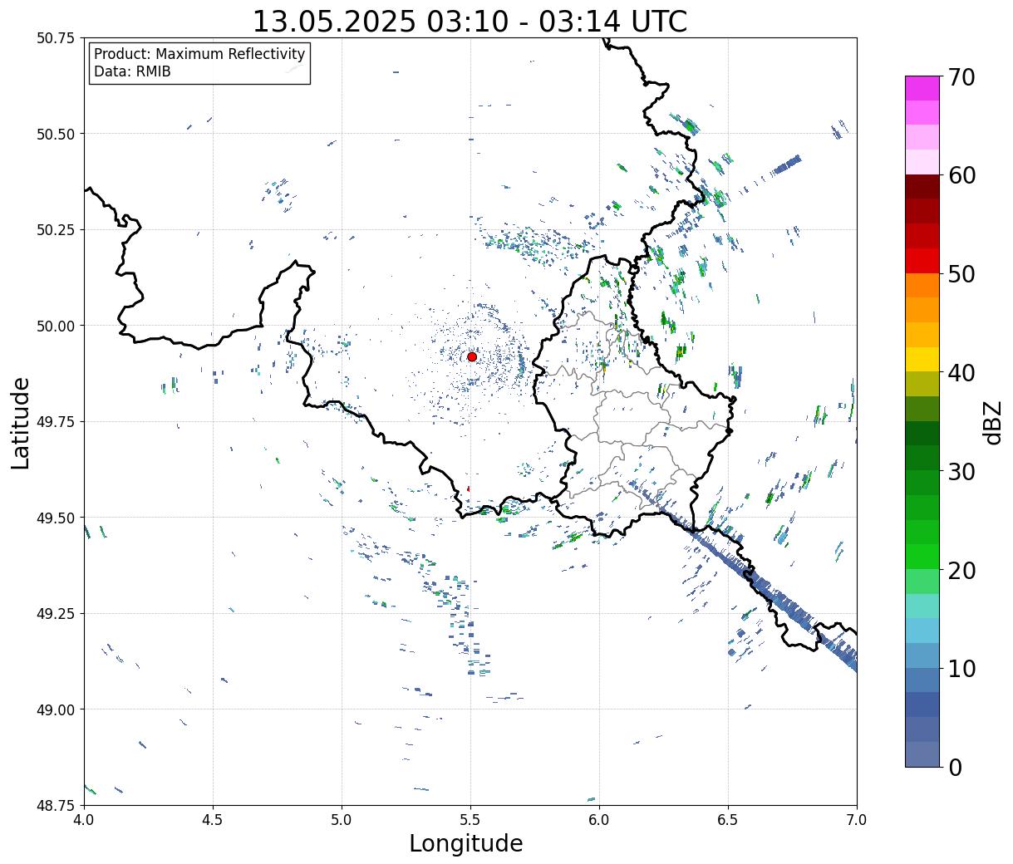Click the latitude tick label 49.25
The height and width of the screenshot is (864, 1013).
click(x=56, y=614)
